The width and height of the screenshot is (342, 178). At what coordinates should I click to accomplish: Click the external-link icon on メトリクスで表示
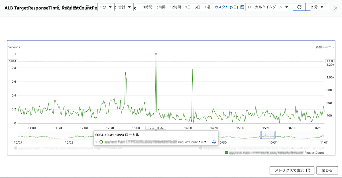click(308, 170)
